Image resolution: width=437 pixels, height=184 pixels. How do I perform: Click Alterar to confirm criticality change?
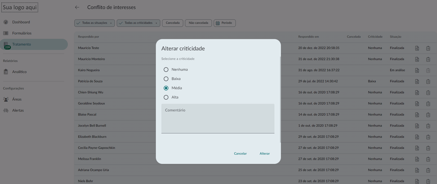[265, 154]
